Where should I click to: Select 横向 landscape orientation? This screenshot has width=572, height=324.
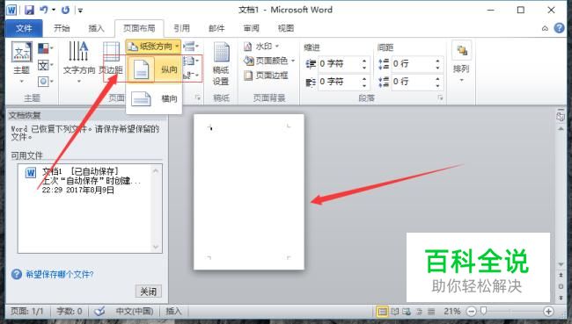pos(154,98)
